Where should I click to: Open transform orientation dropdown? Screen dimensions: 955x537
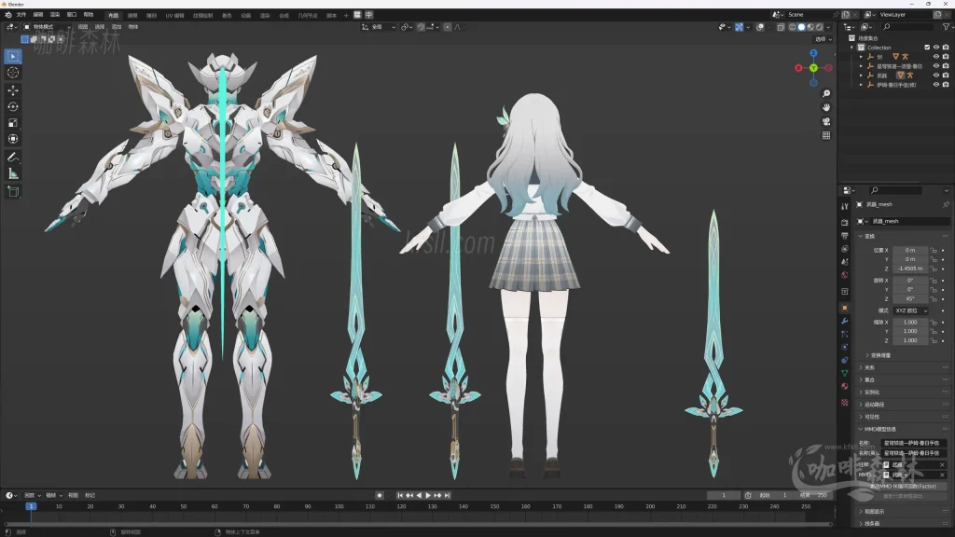click(x=379, y=27)
